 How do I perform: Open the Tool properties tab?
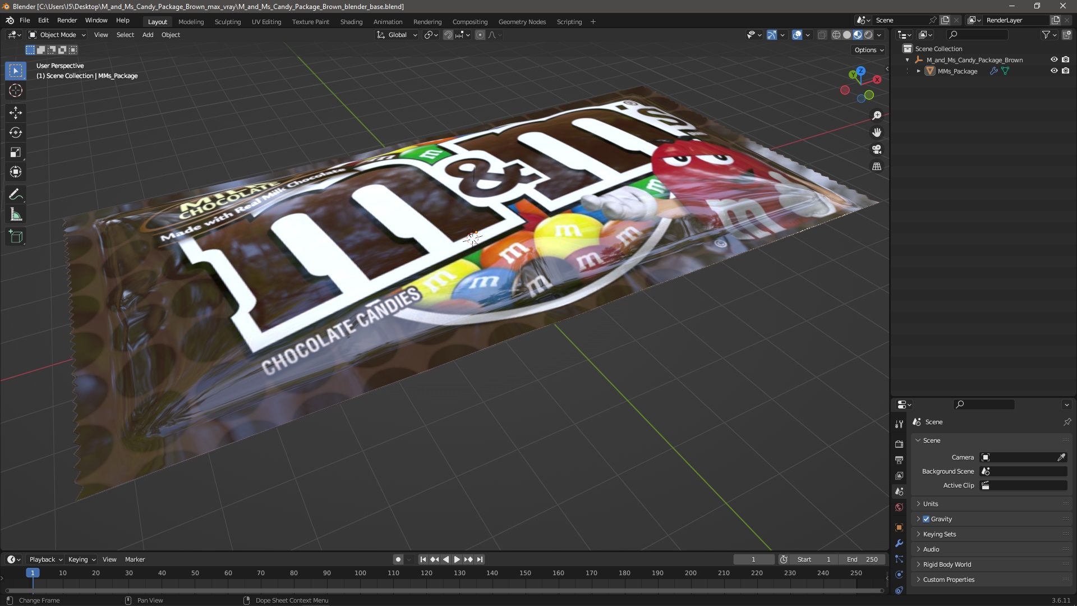[899, 424]
